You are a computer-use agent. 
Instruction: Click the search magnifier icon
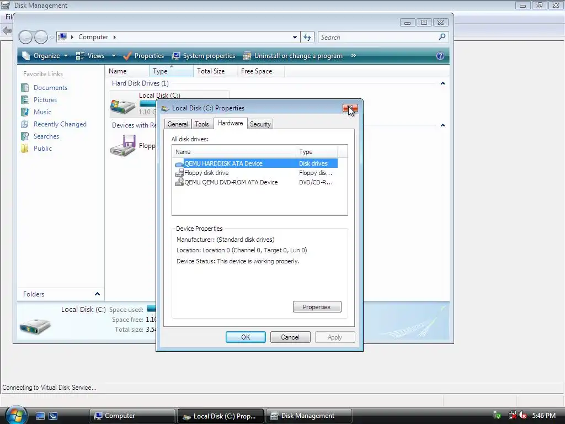click(x=442, y=37)
